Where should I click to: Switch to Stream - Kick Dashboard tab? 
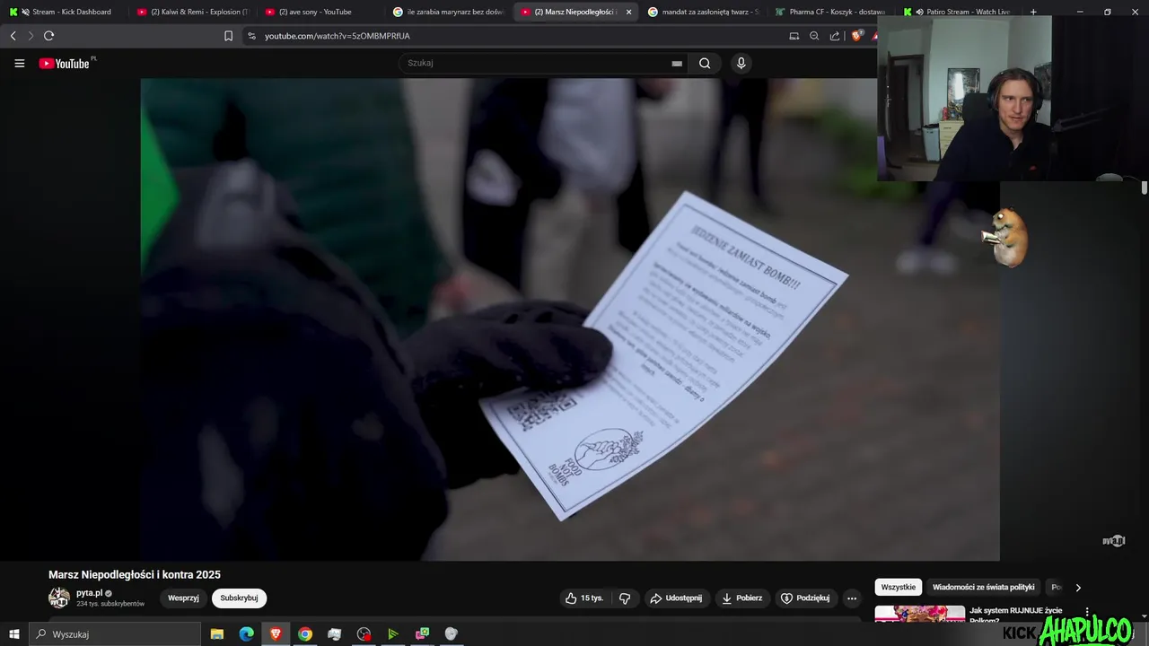[x=64, y=12]
